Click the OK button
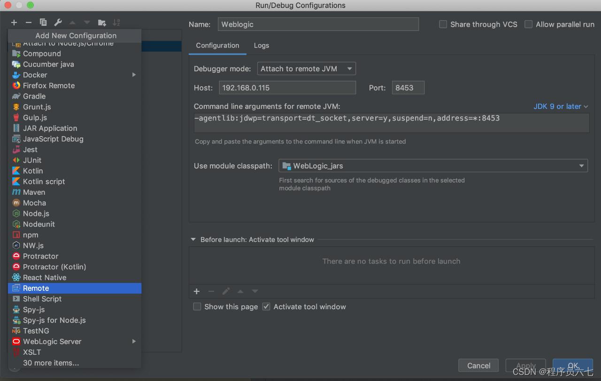Viewport: 601px width, 381px height. (x=573, y=366)
